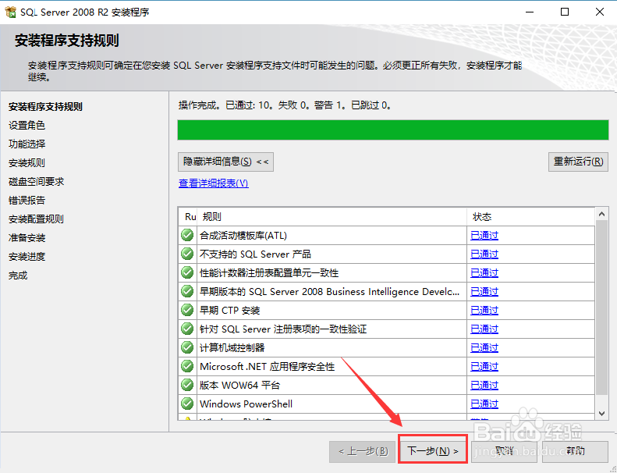617x473 pixels.
Task: Click the Ru column header
Action: click(190, 217)
